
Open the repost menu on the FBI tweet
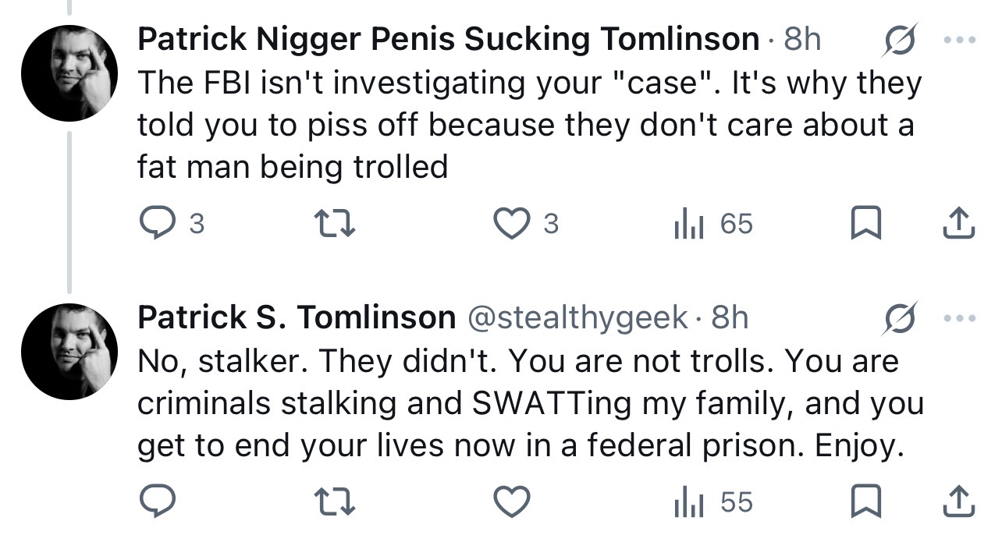(x=334, y=225)
